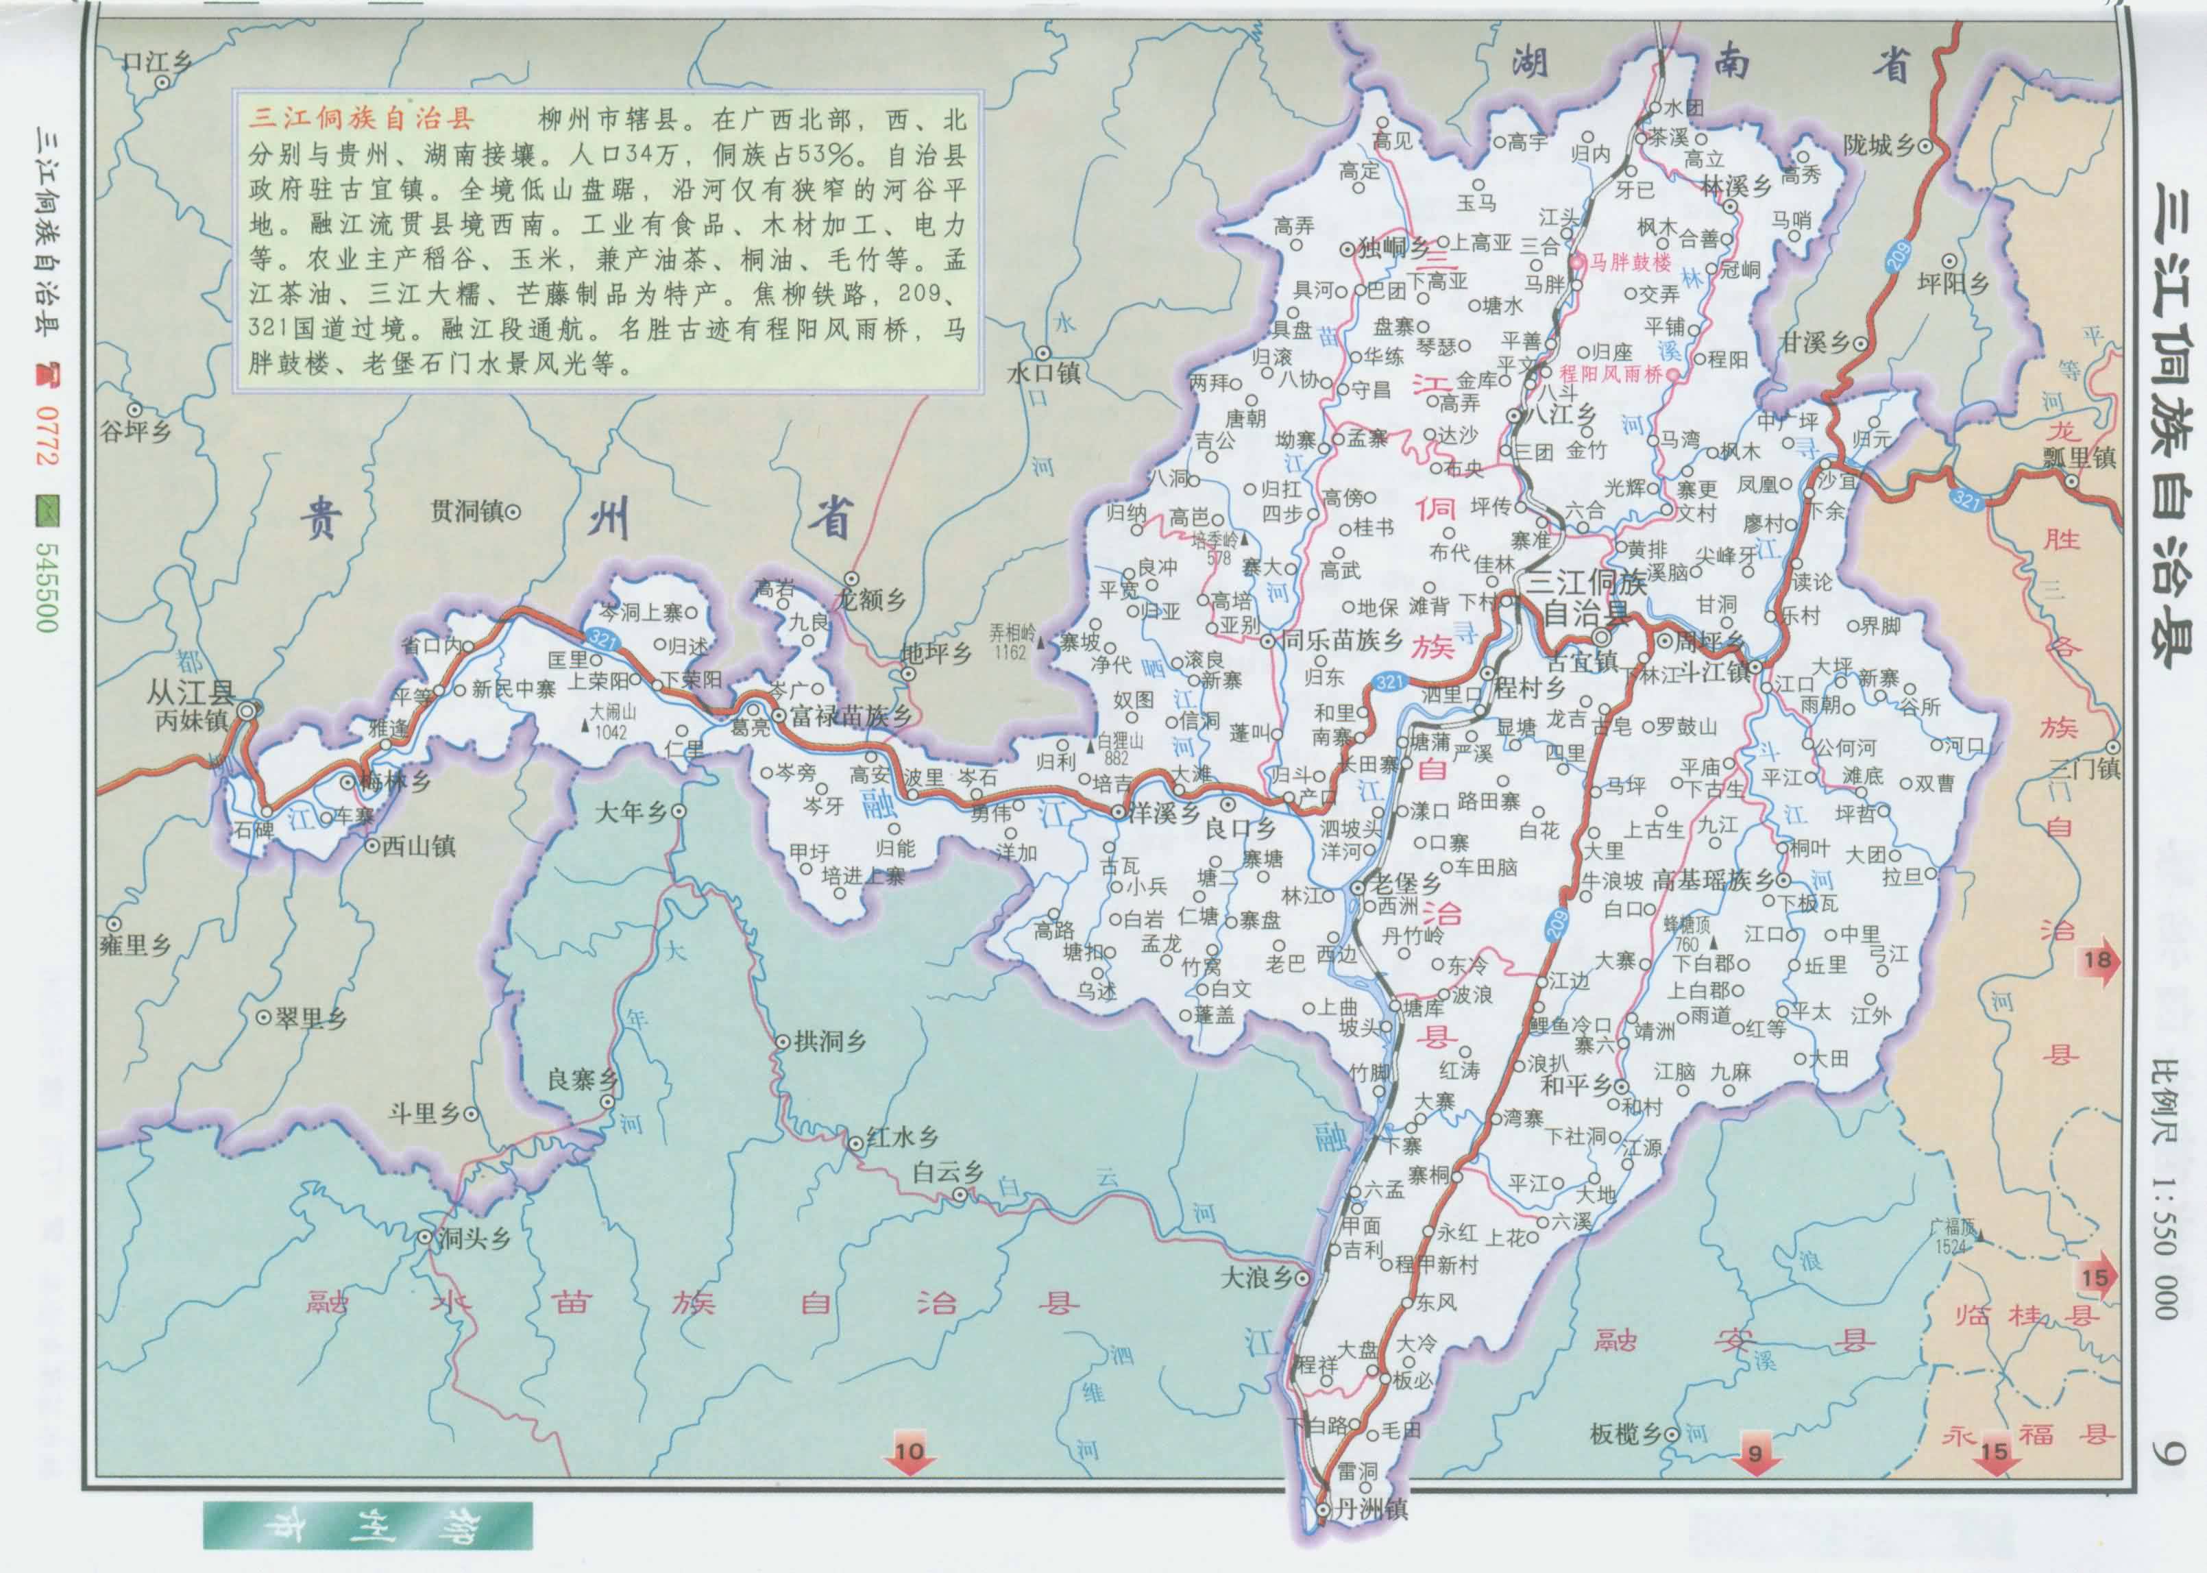Screen dimensions: 2207x1573
Task: Click the red heading 三江侗族自治县 in the info box
Action: point(361,119)
